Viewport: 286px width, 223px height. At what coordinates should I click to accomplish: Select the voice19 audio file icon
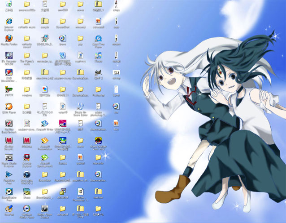(63, 106)
